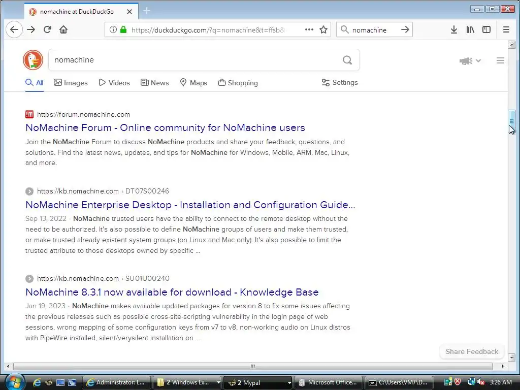
Task: Click the horizontal scrollbar right arrow
Action: (503, 366)
